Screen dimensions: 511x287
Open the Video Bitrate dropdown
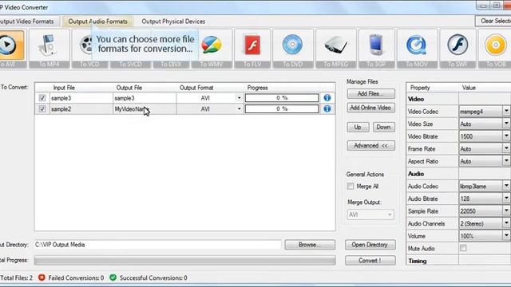coord(506,136)
